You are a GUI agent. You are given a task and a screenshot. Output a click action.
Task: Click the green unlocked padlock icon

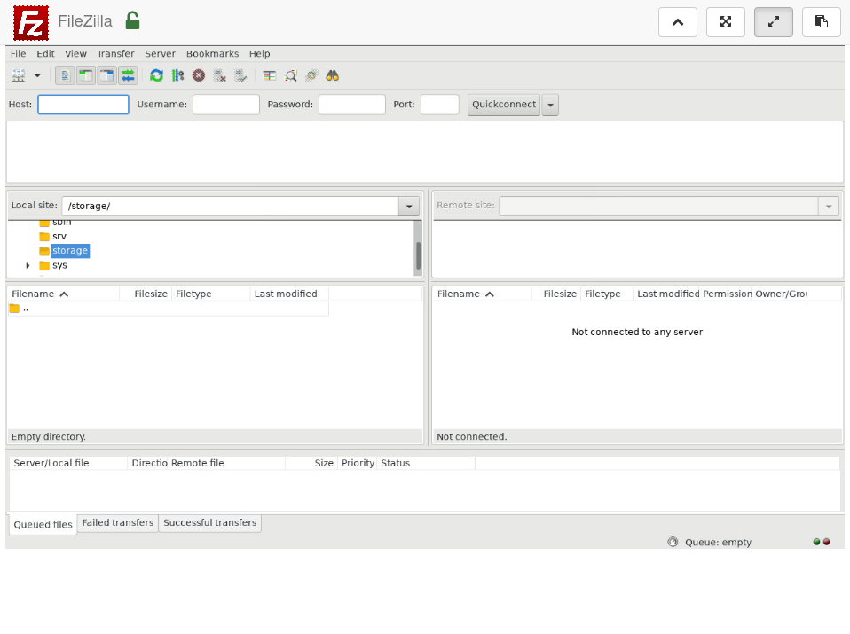(x=132, y=20)
